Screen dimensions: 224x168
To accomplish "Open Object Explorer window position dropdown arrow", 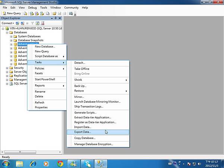I will pos(52,18).
